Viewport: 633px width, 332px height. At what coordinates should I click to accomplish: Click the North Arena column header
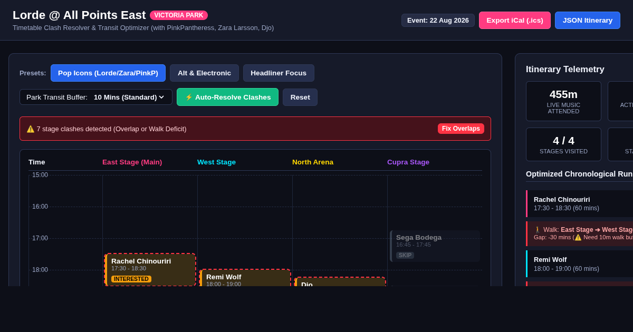click(x=313, y=162)
